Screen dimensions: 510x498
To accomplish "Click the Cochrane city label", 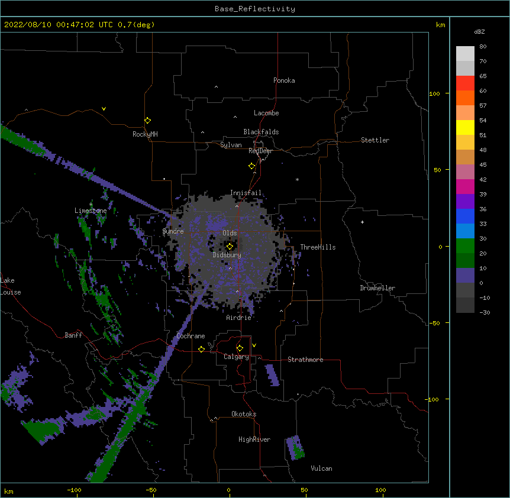I will point(191,336).
